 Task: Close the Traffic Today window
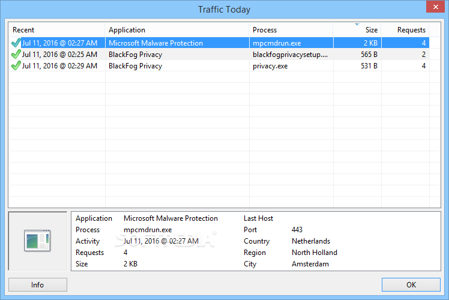435,7
